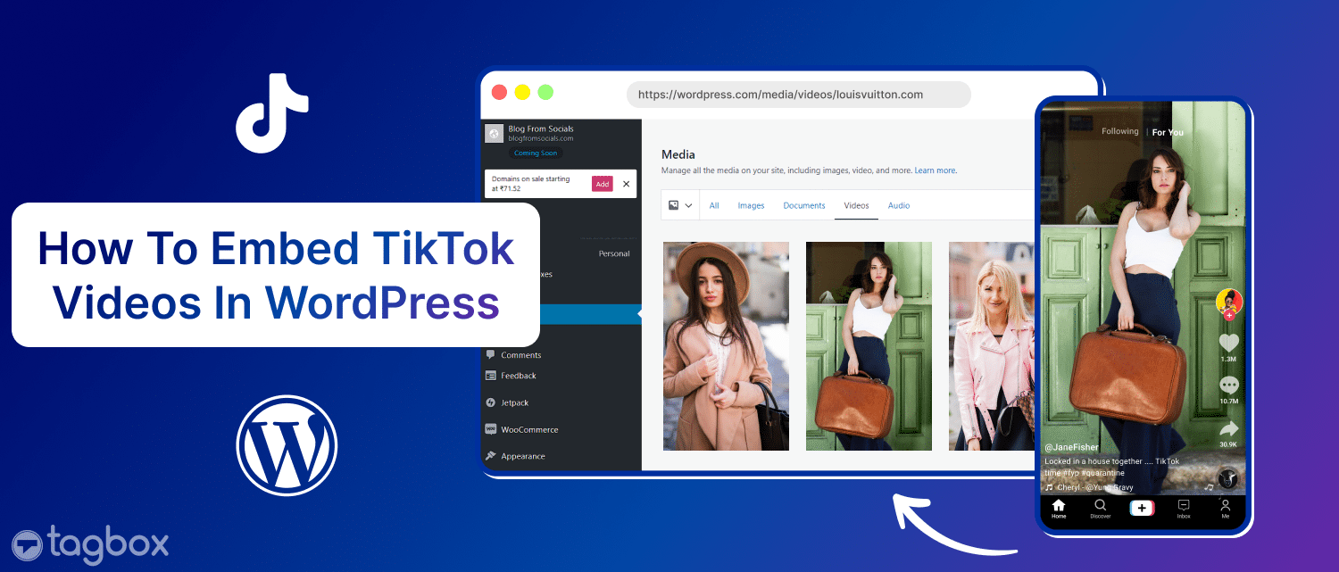Expand the Personal domain section
Screen dimensions: 1339x572
coord(613,253)
